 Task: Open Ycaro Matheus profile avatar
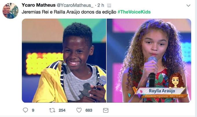10,11
